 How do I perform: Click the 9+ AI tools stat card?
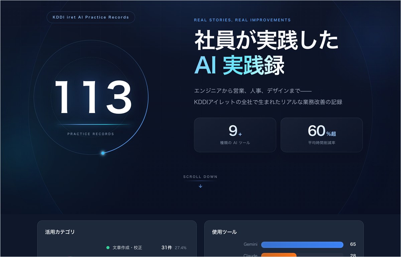point(235,135)
